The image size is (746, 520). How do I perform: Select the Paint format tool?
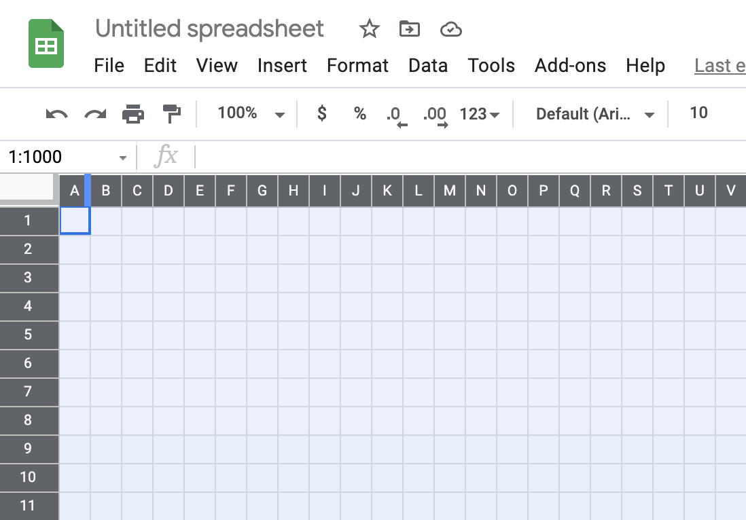[172, 113]
